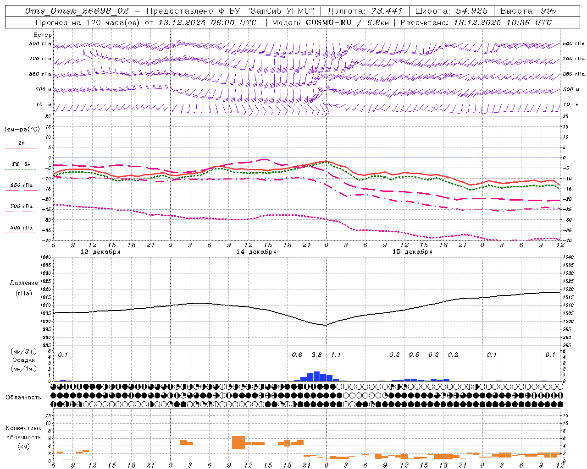The height and width of the screenshot is (469, 587).
Task: Click the forecast start 13.12.2025 06:00 UTC
Action: click(207, 22)
